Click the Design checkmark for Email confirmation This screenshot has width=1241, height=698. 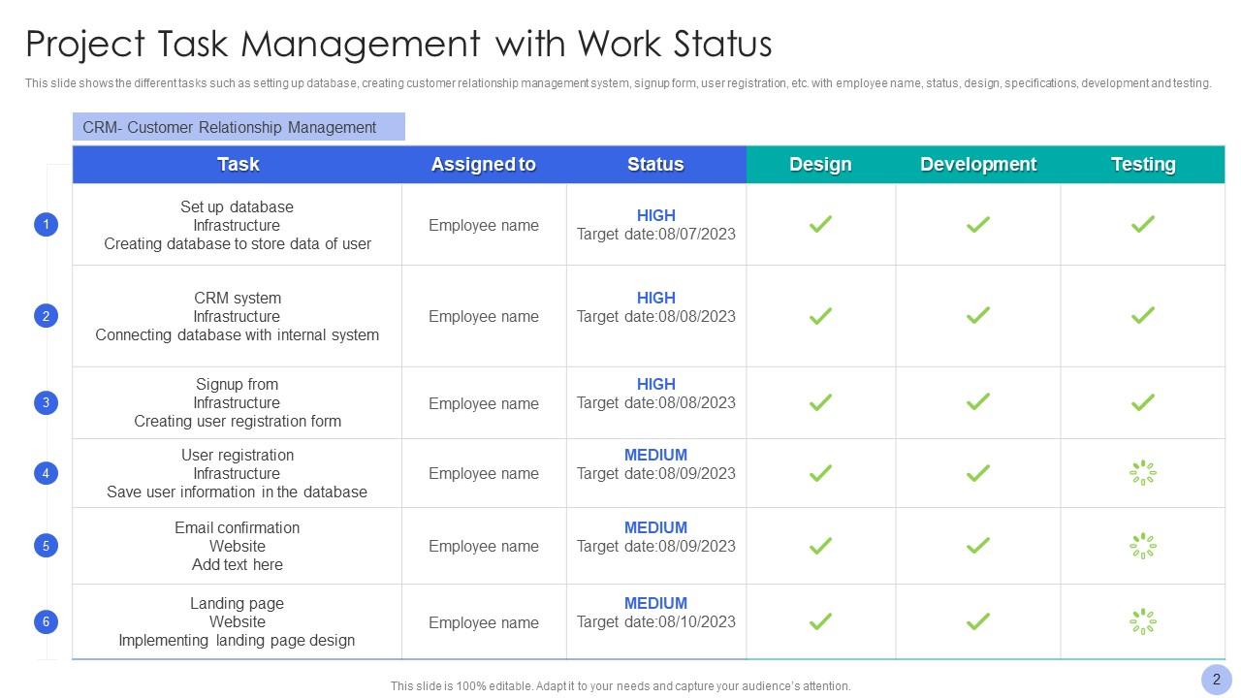[x=820, y=546]
